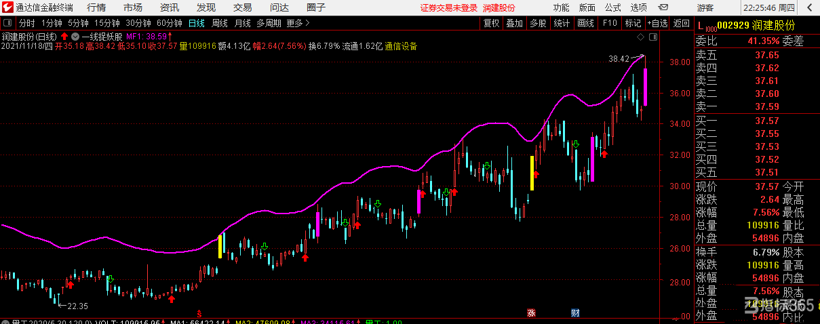Click the 通信设备 industry link
This screenshot has height=324, width=820.
[x=401, y=46]
